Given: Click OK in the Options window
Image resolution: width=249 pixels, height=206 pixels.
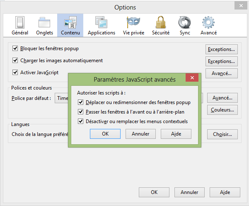Looking at the screenshot, I should click(154, 192).
